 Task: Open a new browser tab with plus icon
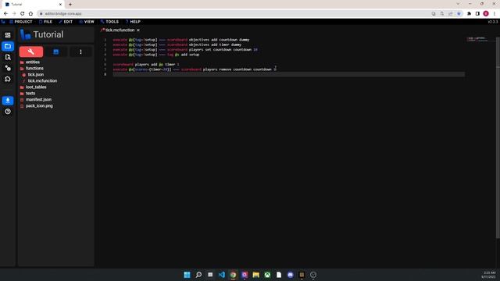[x=70, y=5]
